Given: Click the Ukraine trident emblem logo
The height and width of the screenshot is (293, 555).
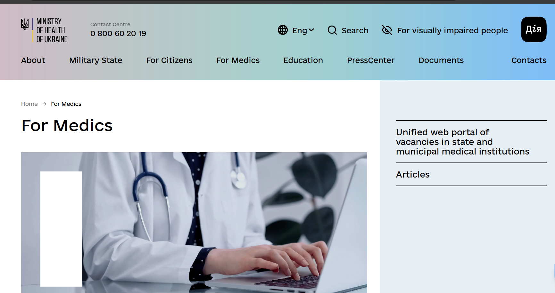Looking at the screenshot, I should tap(25, 24).
